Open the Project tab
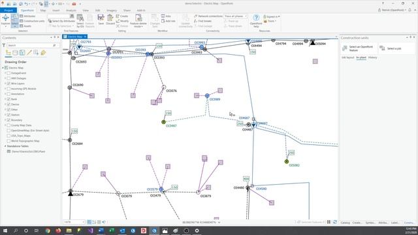418x235 pixels. click(8, 10)
